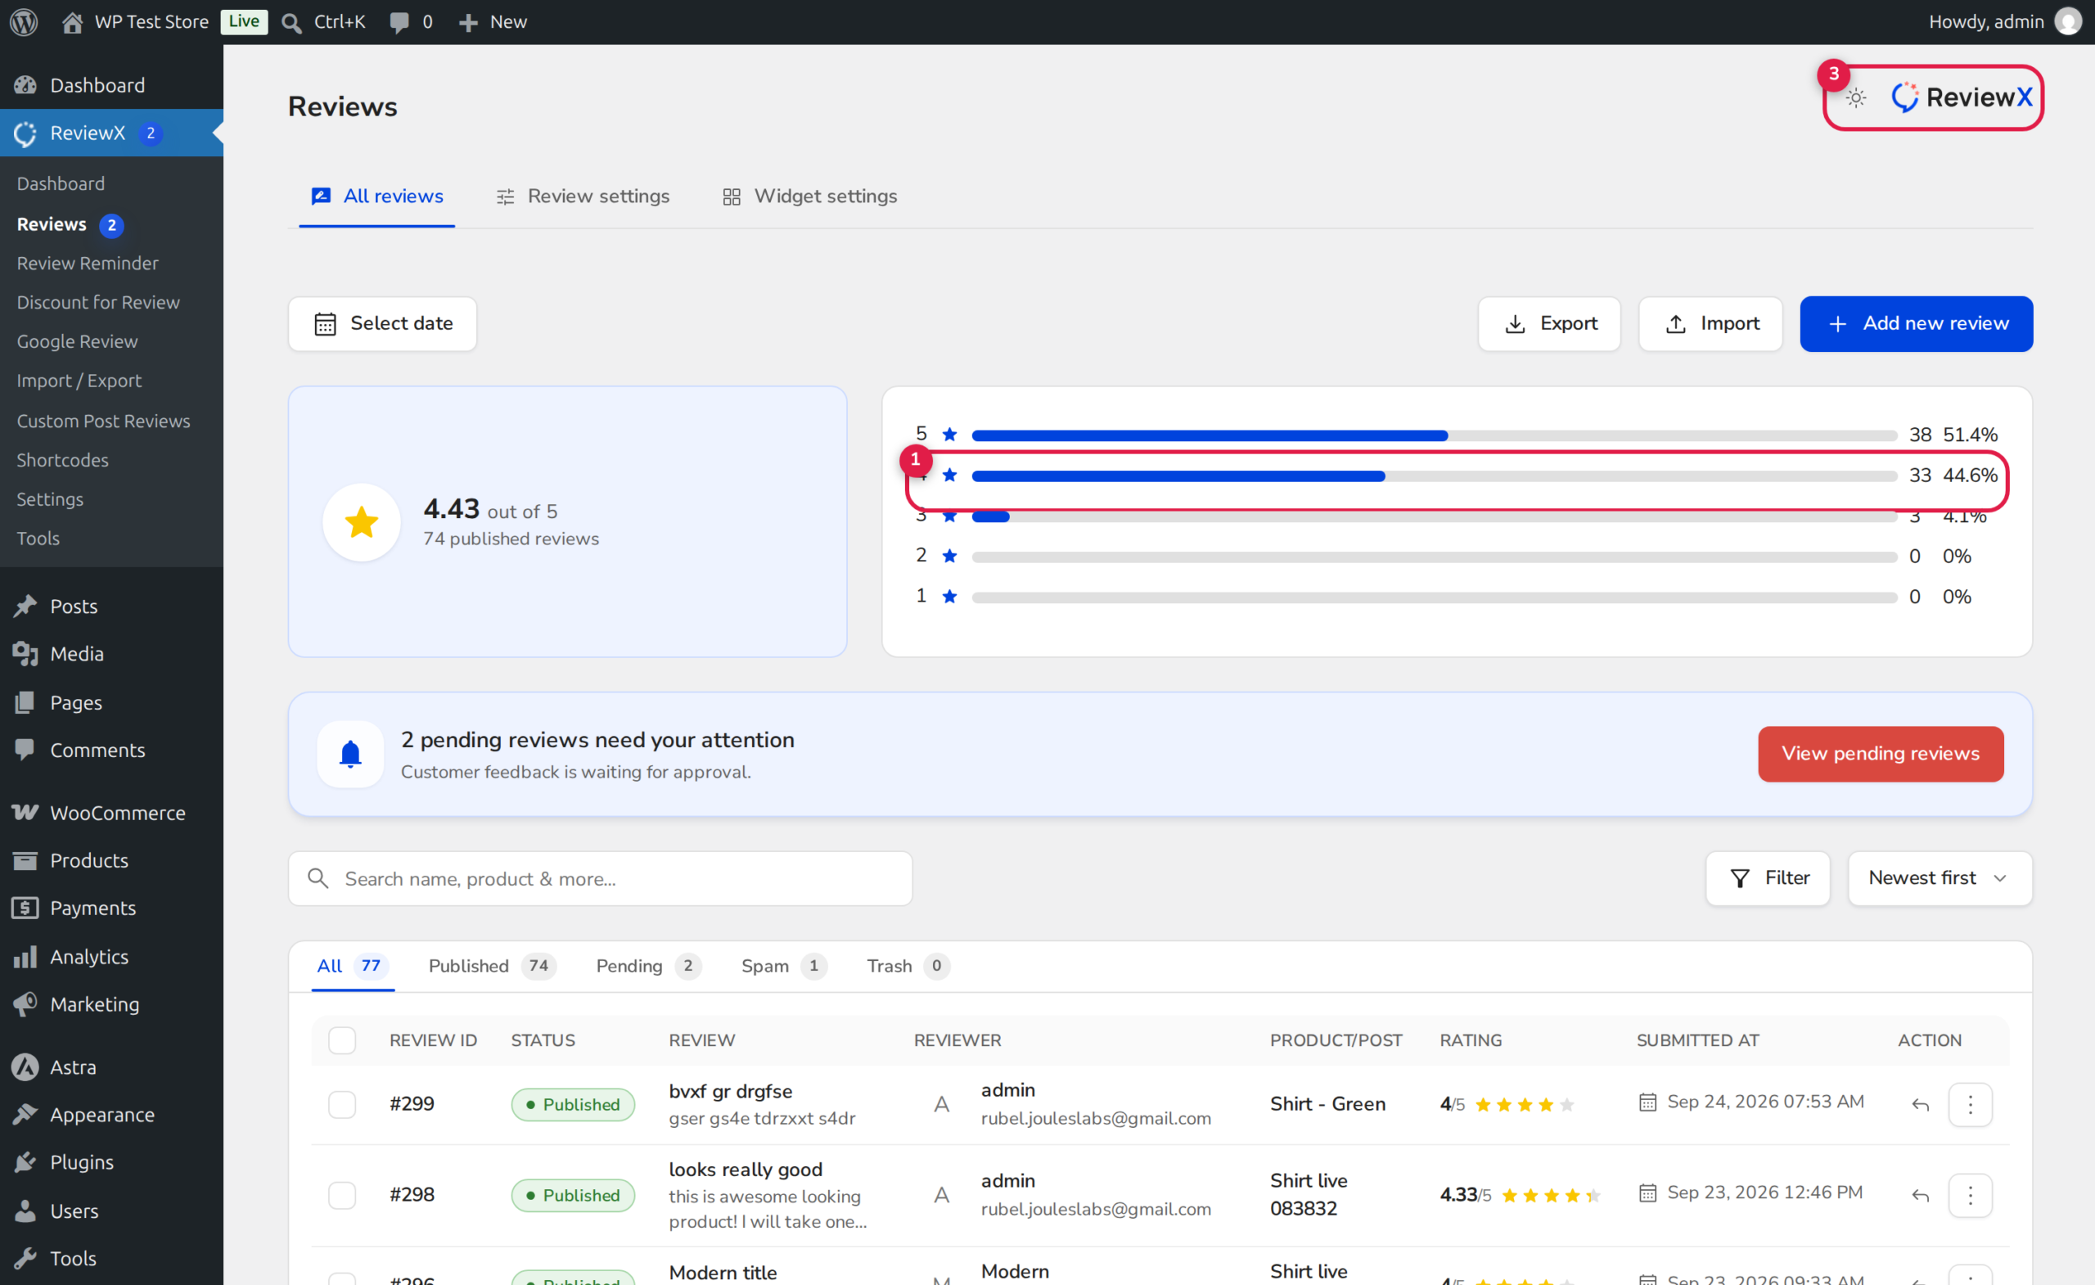Toggle the light mode sun icon near ReviewX logo
The height and width of the screenshot is (1285, 2095).
point(1856,97)
